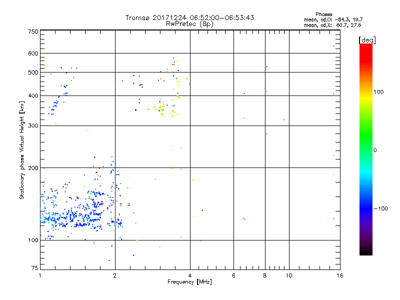Click the x-axis tick label '10'
400x300 pixels.
(x=289, y=275)
